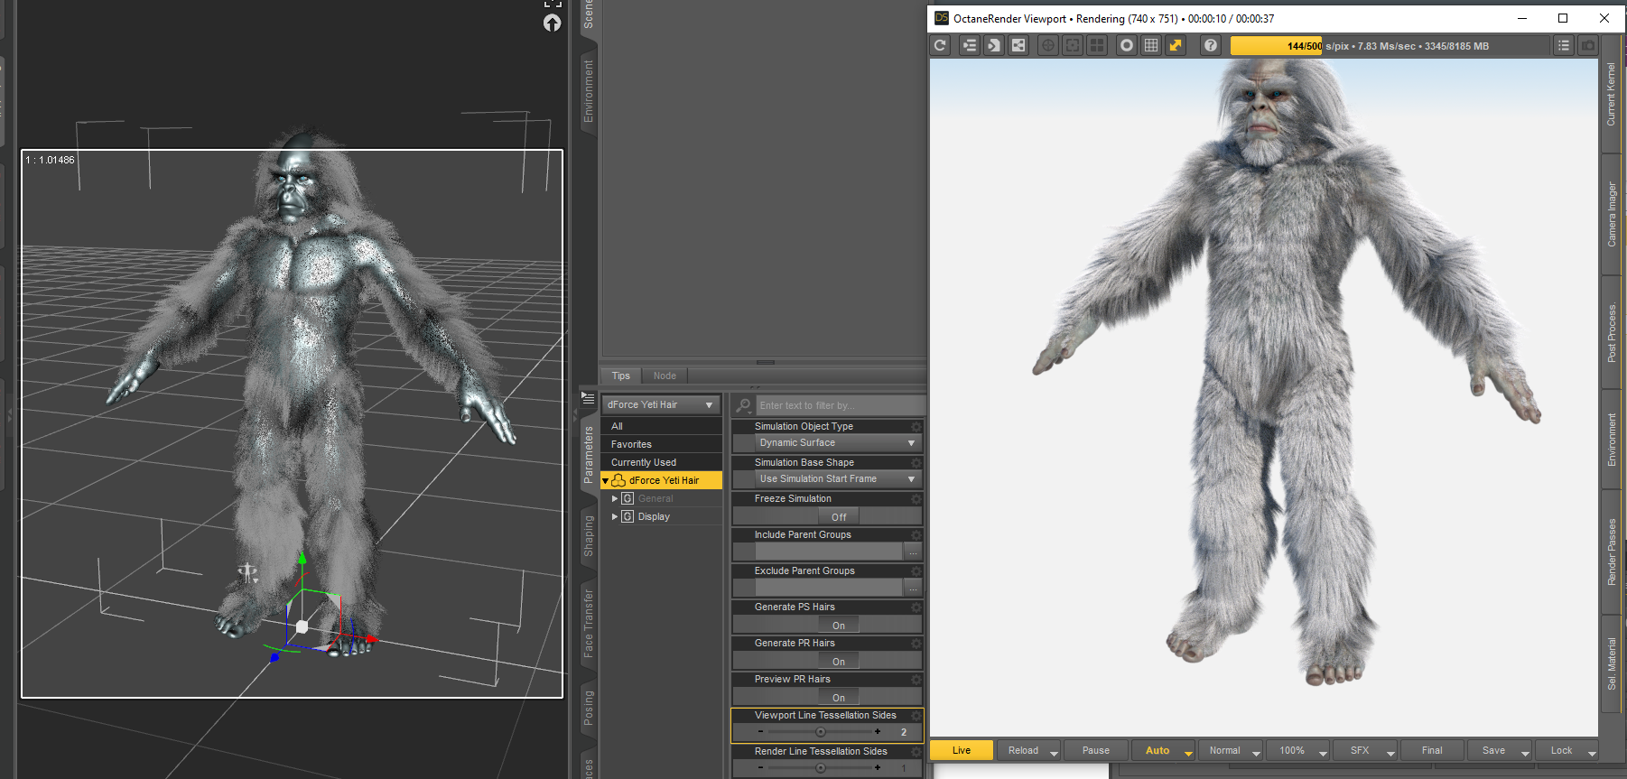Open the Tips tab
Screen dimensions: 1627x779
pos(621,376)
